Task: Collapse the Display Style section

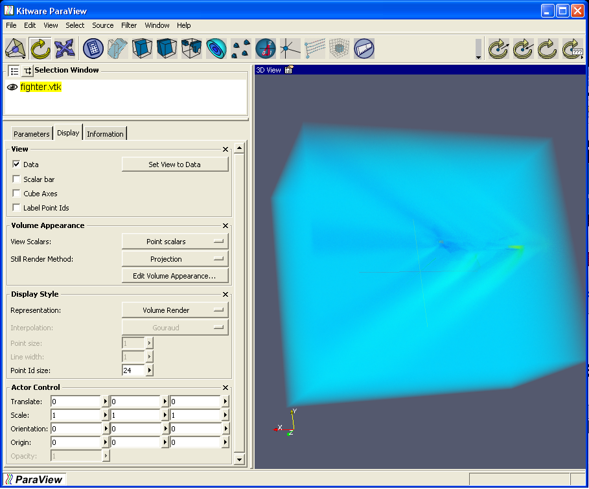Action: [225, 295]
